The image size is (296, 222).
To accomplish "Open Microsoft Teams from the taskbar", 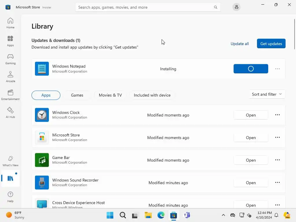I will pos(187,215).
